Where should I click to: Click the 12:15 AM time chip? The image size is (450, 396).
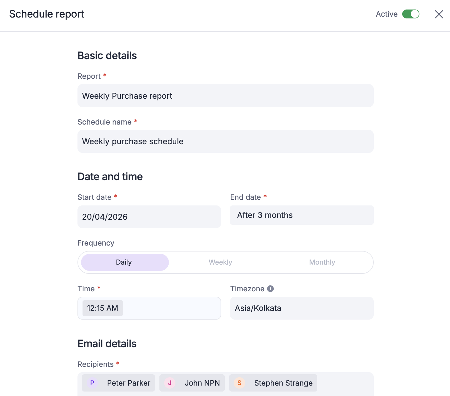(x=102, y=308)
